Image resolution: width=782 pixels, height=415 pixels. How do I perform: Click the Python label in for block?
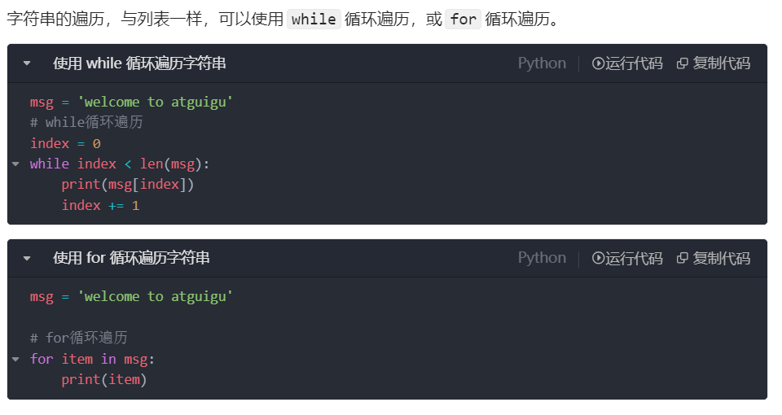pyautogui.click(x=543, y=258)
